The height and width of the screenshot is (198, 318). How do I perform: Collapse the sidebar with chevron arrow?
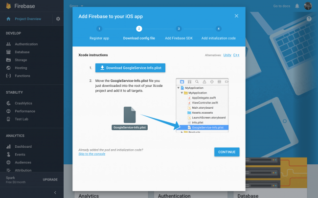pos(55,193)
